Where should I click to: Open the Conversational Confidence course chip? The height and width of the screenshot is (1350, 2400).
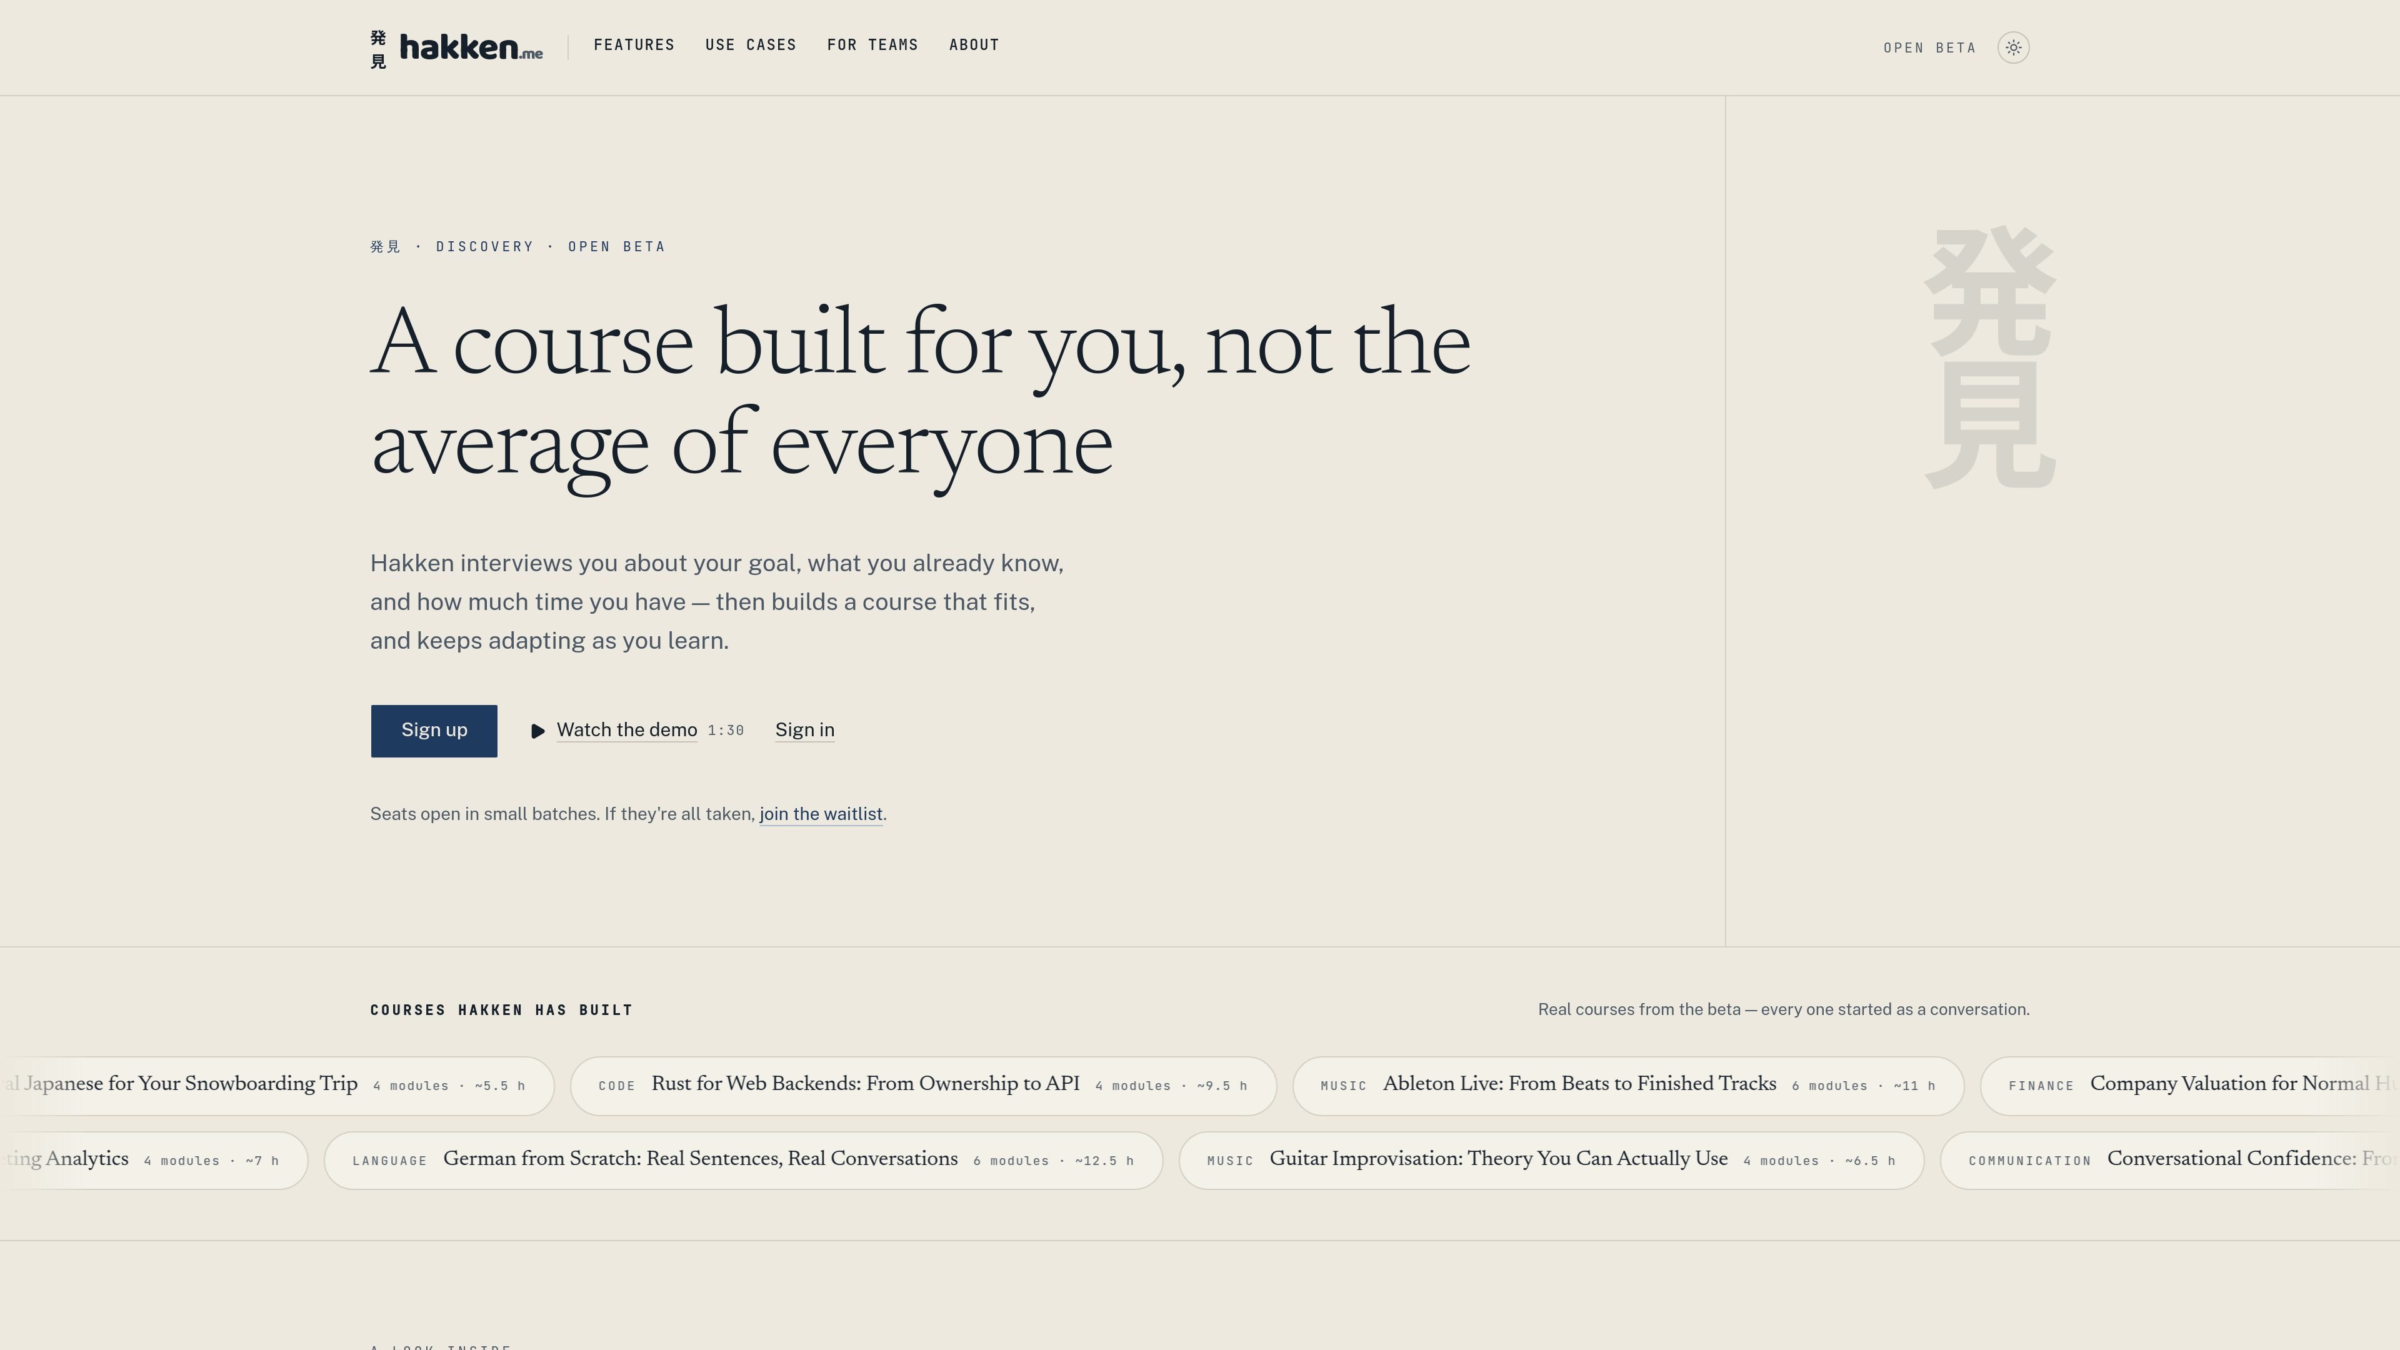click(2170, 1161)
